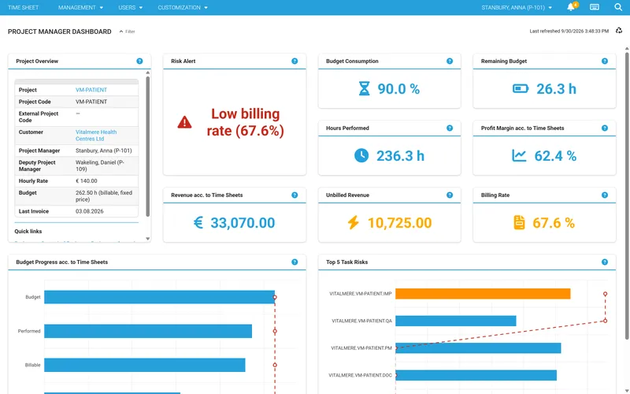Click the '90.0 %' budget consumption value
The image size is (630, 394).
(398, 89)
